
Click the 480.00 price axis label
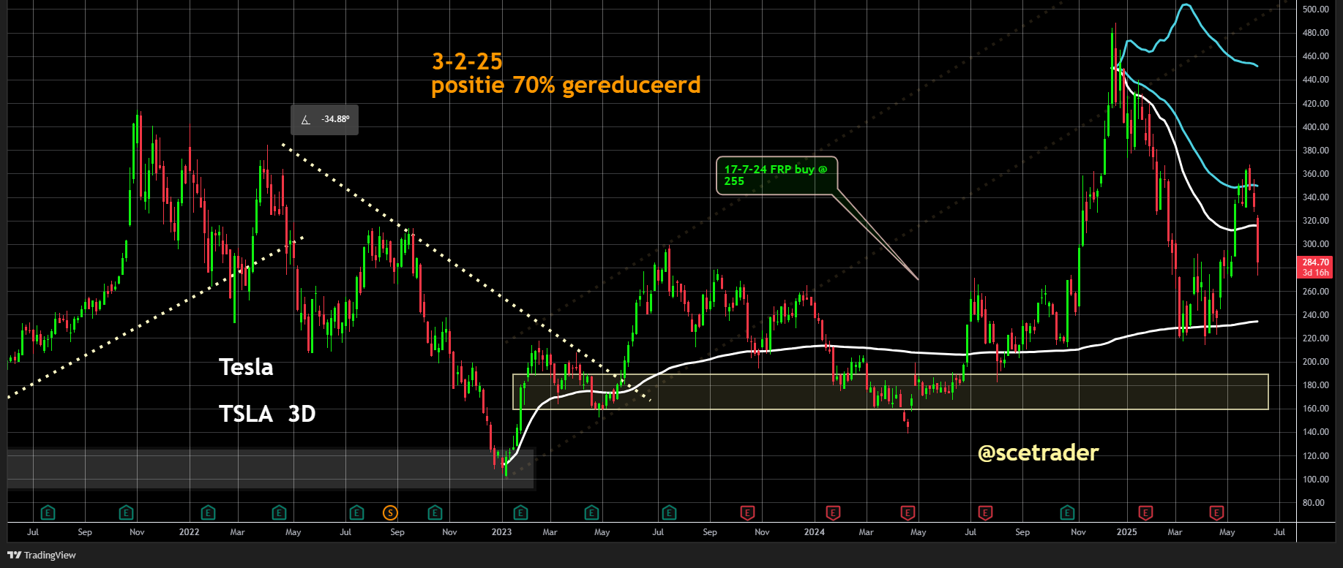[x=1315, y=33]
